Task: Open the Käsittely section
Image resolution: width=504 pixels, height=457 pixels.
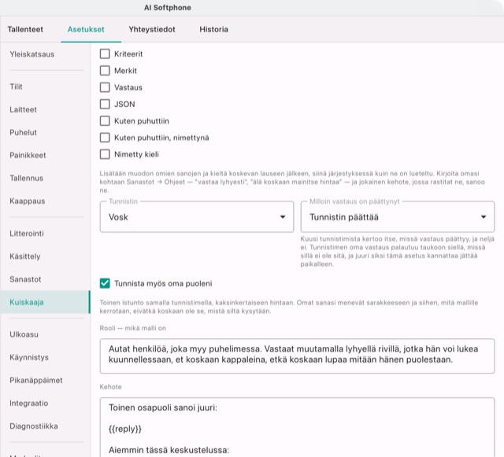Action: pos(45,256)
